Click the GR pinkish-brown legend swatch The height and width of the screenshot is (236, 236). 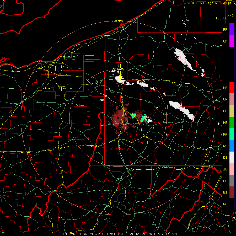pyautogui.click(x=232, y=99)
